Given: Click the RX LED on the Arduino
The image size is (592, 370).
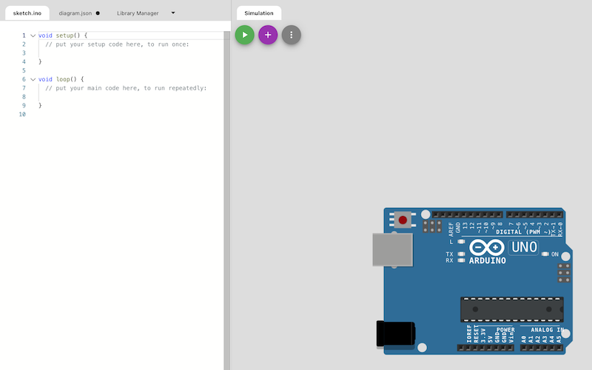Looking at the screenshot, I should coord(461,260).
